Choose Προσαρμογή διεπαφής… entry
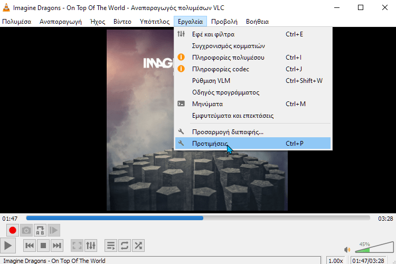The width and height of the screenshot is (396, 264). (253, 131)
